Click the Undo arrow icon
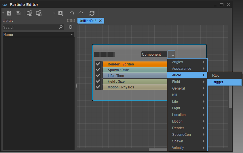The image size is (243, 153). coord(72,13)
